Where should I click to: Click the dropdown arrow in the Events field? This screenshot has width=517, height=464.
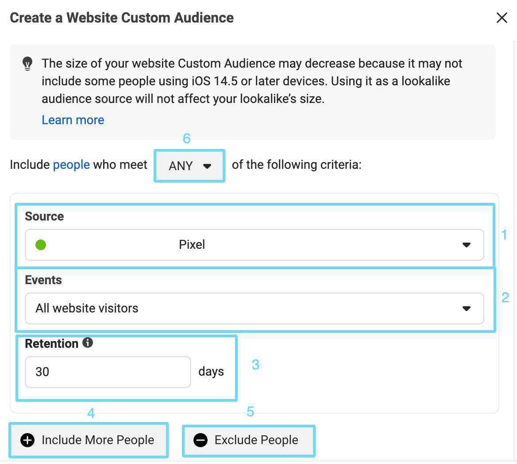[x=467, y=308]
